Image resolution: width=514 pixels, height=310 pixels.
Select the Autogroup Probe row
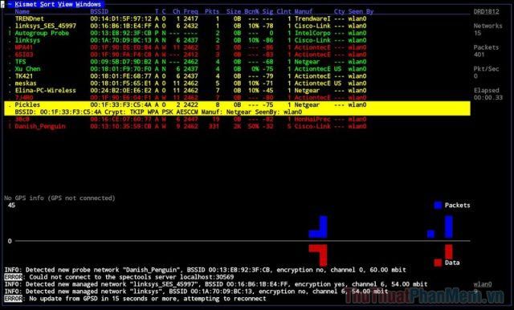pyautogui.click(x=238, y=33)
